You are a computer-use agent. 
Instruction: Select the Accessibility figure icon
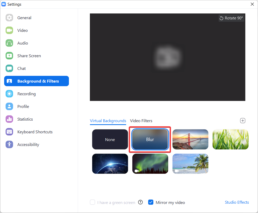coord(9,144)
